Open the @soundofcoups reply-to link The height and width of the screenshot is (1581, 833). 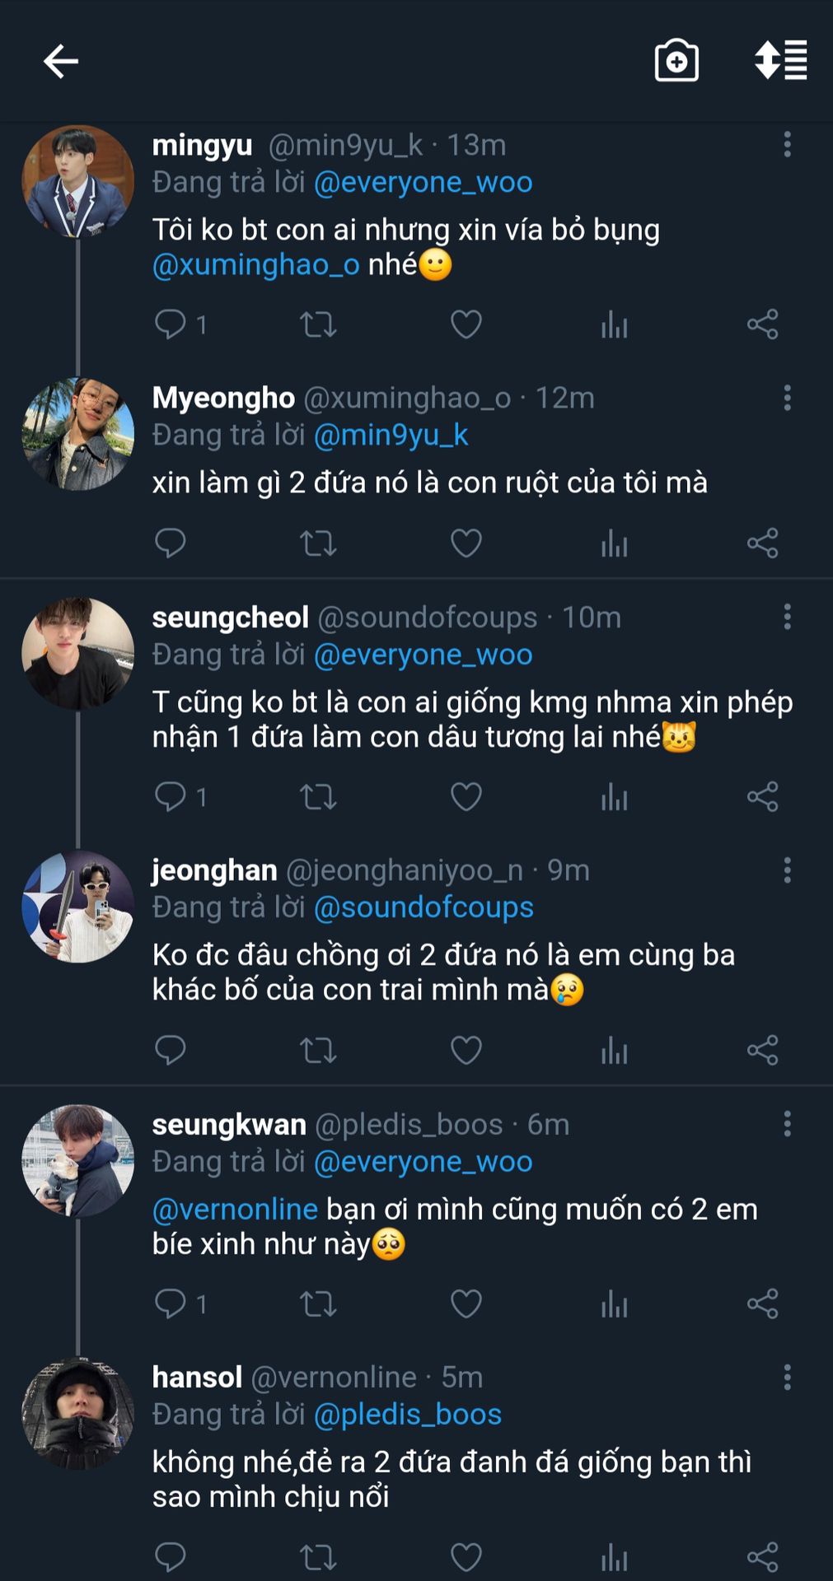(424, 907)
